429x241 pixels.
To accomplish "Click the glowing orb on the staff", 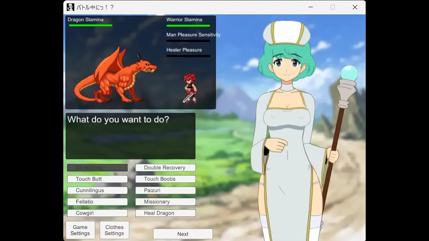I will tap(349, 73).
